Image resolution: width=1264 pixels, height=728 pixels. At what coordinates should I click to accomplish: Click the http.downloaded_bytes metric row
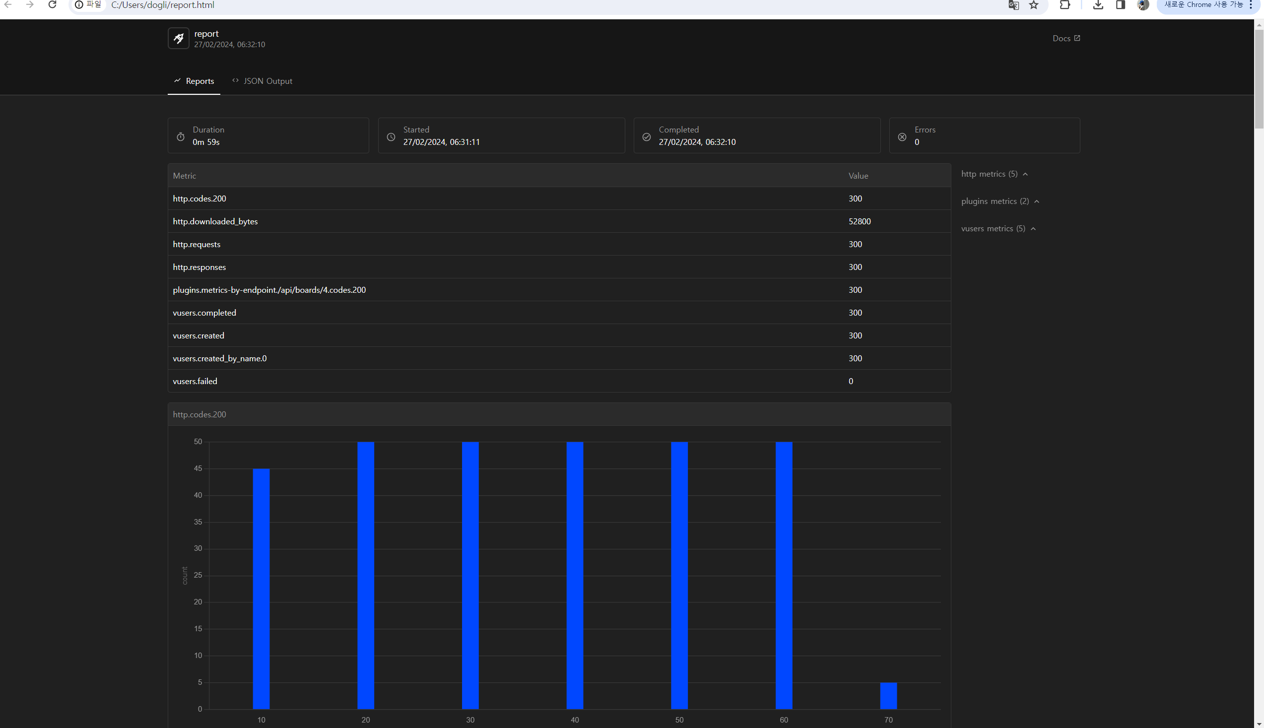click(558, 221)
